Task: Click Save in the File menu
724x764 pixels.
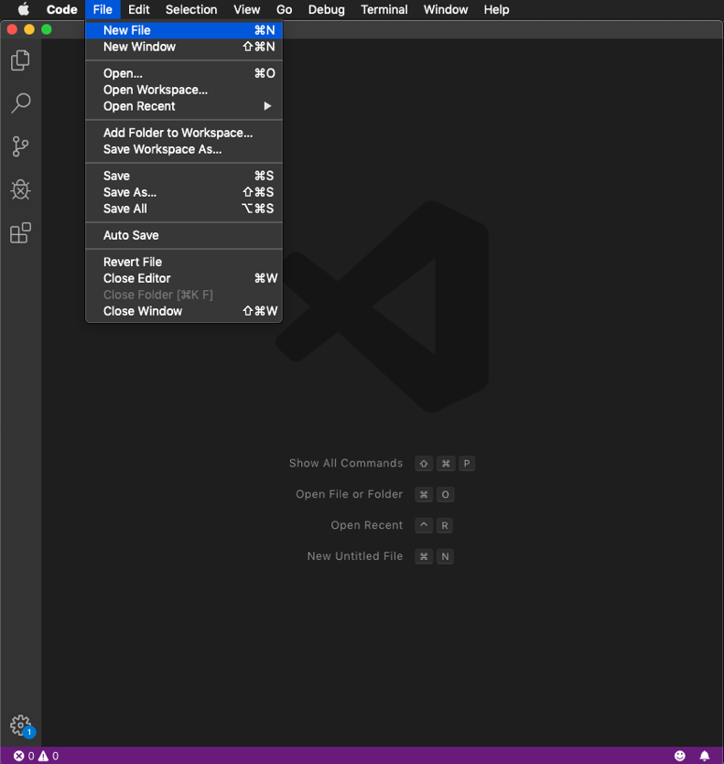Action: point(184,176)
